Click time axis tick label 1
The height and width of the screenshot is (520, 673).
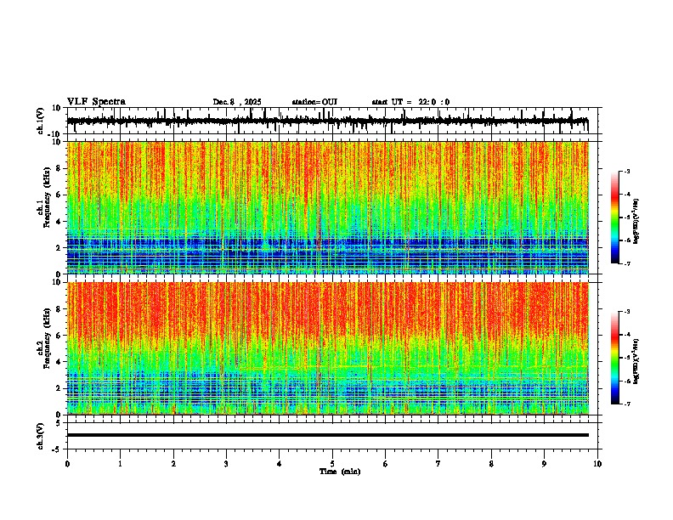click(120, 464)
